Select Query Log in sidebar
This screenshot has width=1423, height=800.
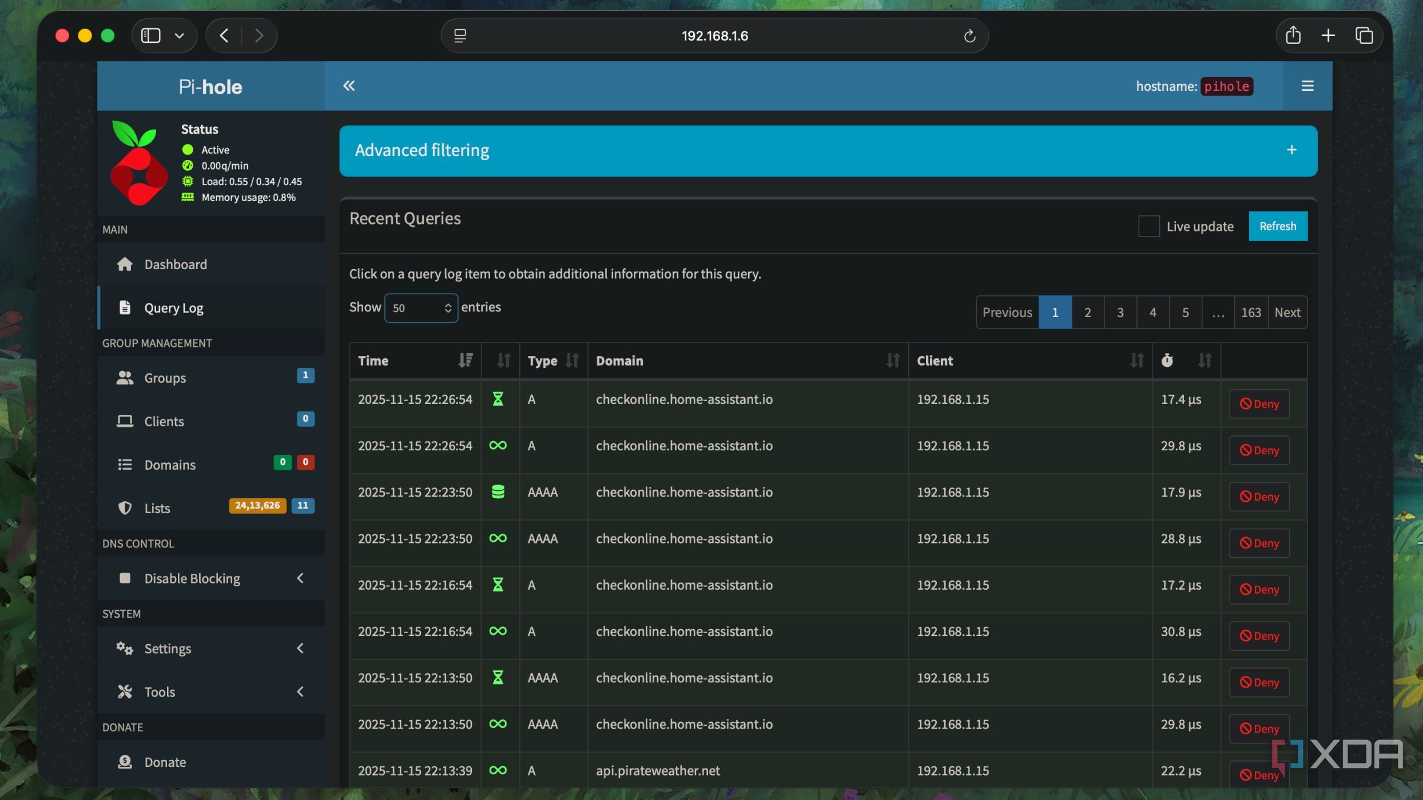coord(210,308)
